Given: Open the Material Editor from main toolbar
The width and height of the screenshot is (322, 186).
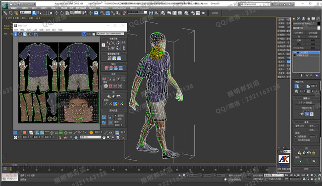Looking at the screenshot, I should 186,13.
